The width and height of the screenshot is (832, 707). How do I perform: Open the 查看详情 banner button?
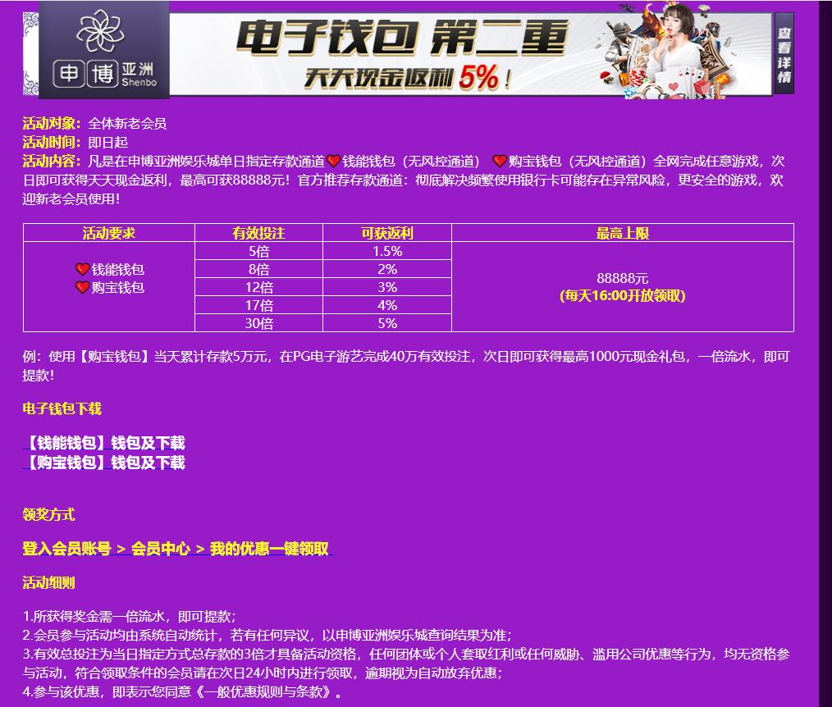[784, 53]
